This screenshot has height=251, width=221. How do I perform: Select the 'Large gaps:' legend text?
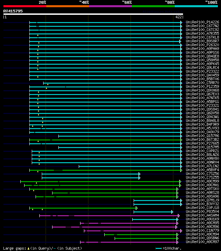(x=15, y=249)
